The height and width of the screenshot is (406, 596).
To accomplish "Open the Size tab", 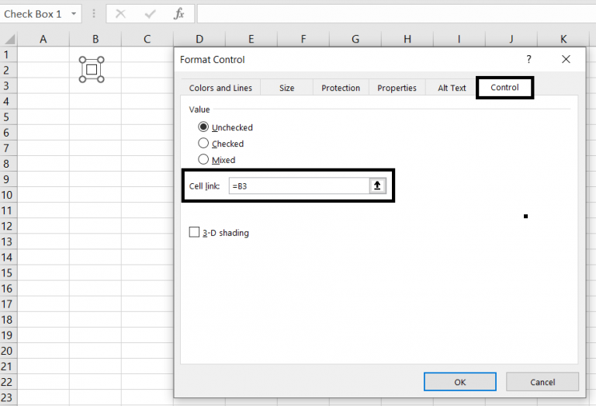I will (286, 88).
